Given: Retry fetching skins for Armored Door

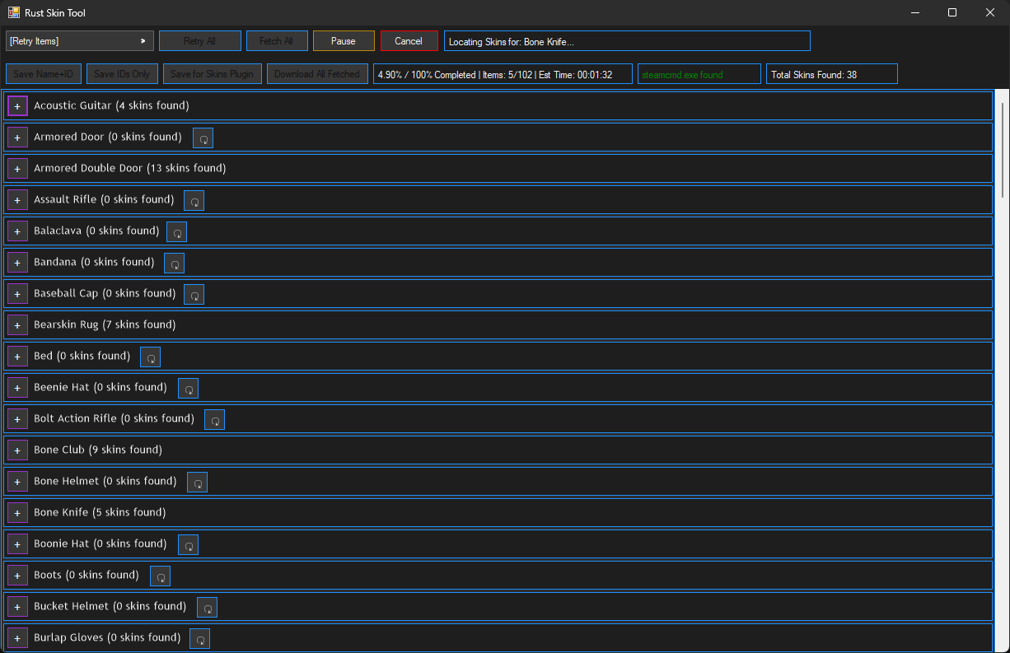Looking at the screenshot, I should [x=203, y=138].
